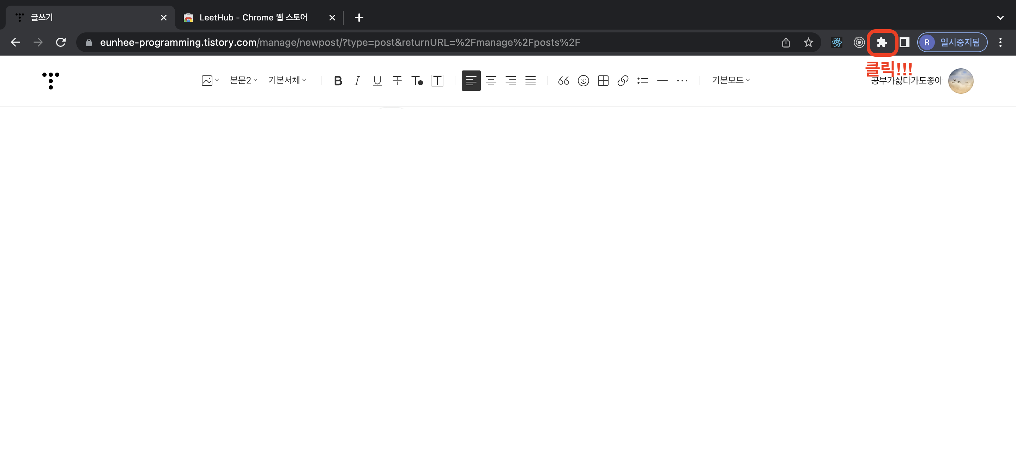Toggle italic text formatting
The image size is (1016, 458).
click(357, 81)
